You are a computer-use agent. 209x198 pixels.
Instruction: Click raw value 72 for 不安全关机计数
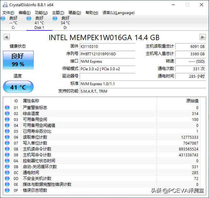coord(196,178)
